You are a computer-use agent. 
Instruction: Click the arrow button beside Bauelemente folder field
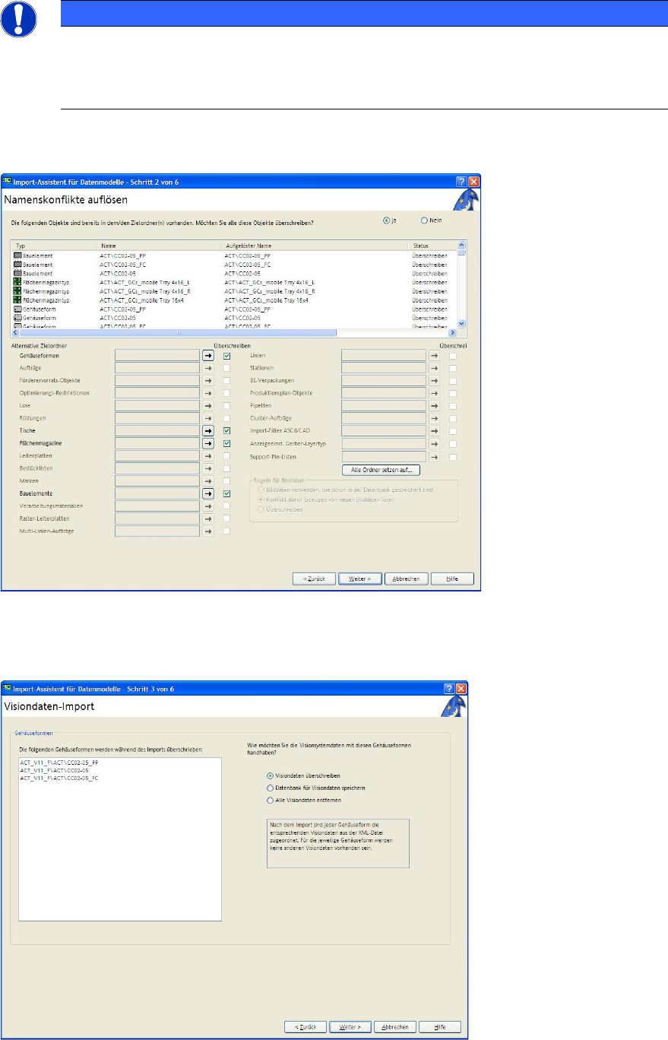(x=208, y=493)
